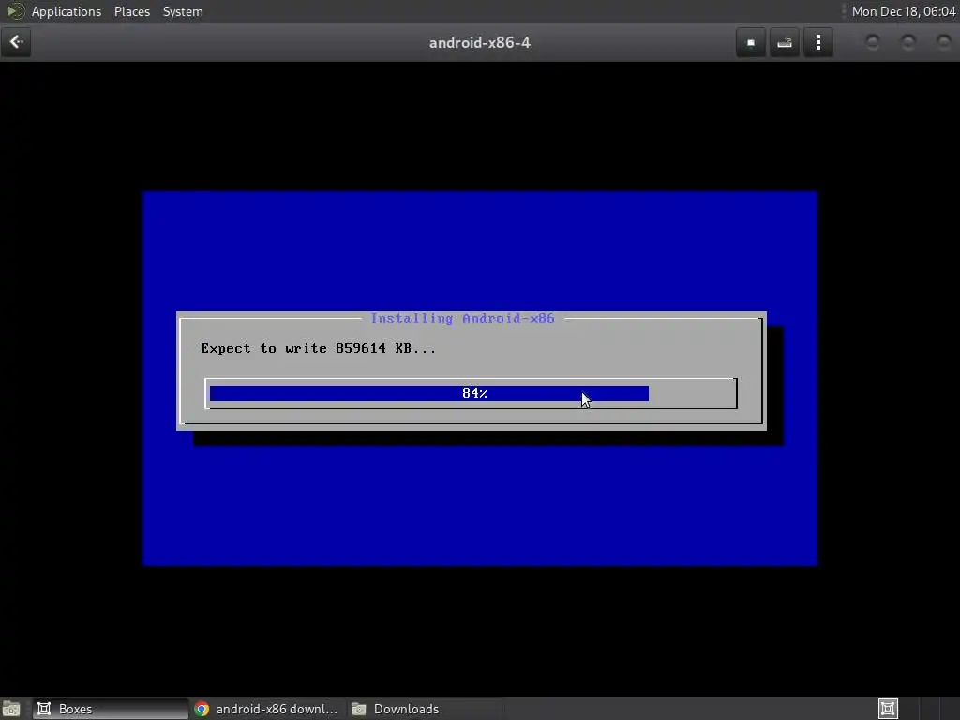Open the System menu
960x720 pixels.
pyautogui.click(x=183, y=11)
